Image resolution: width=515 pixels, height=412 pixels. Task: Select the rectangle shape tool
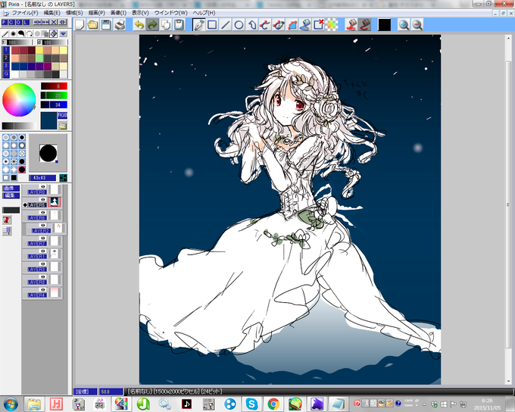point(212,25)
